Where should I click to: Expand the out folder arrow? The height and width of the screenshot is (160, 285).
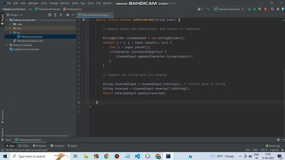click(10, 28)
